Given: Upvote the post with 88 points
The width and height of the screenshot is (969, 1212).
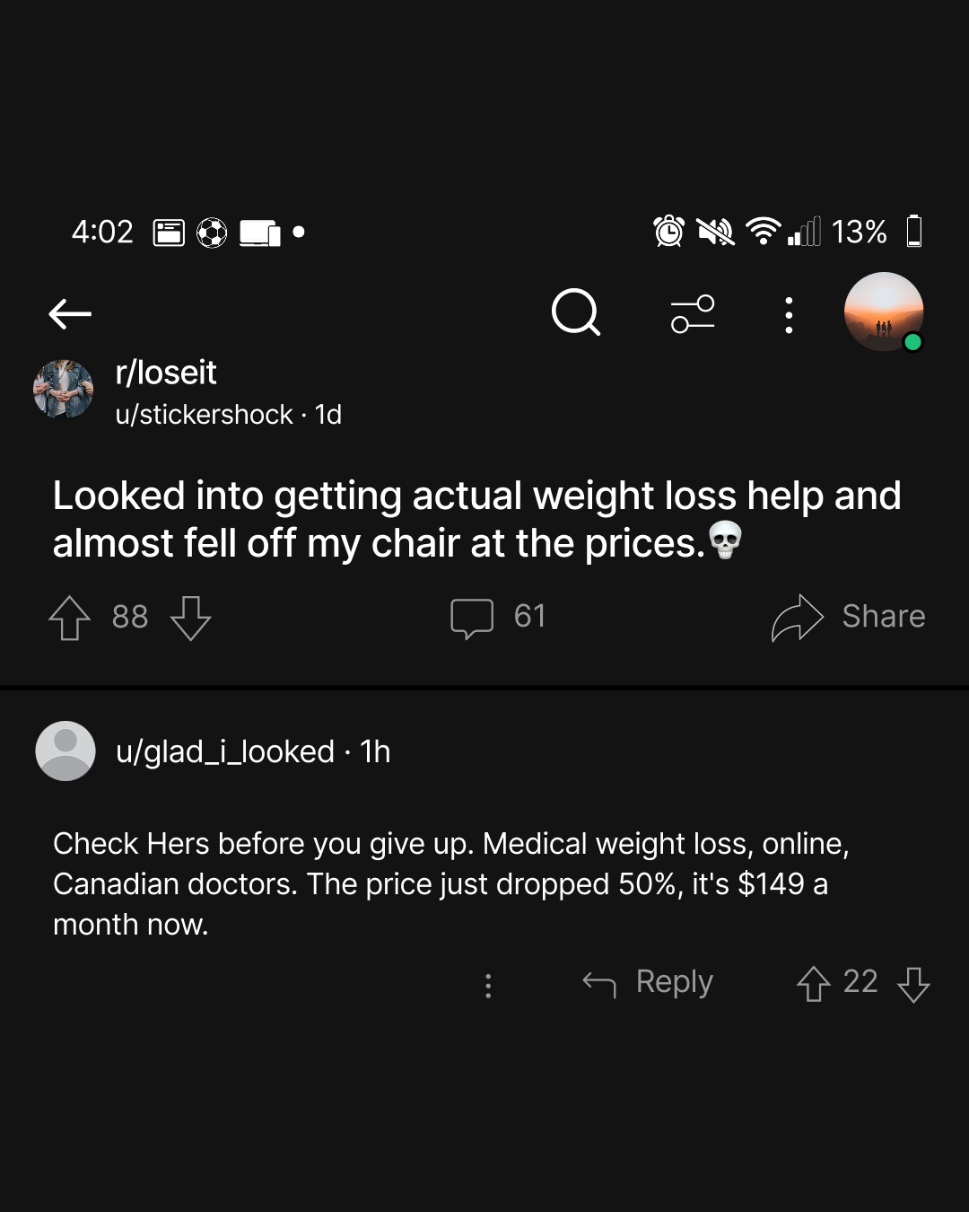Looking at the screenshot, I should pyautogui.click(x=70, y=618).
